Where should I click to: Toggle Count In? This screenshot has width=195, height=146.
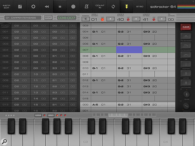[x=100, y=7]
